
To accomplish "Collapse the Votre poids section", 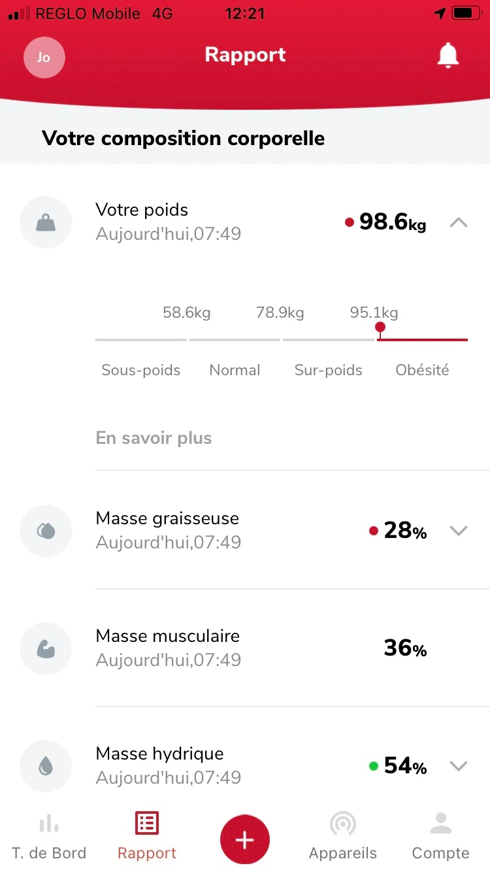I will [x=459, y=223].
